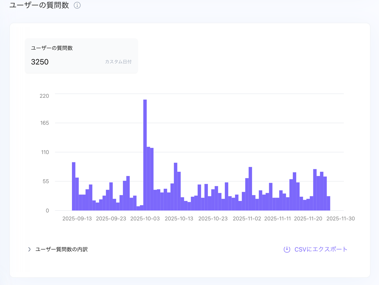Click the last rightmost bar in the chart
Viewport: 379px width, 285px height.
[x=328, y=203]
